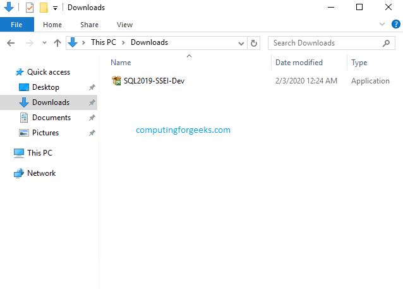Open Documents in the navigation pane
Viewport: 403px width, 289px height.
[x=51, y=118]
